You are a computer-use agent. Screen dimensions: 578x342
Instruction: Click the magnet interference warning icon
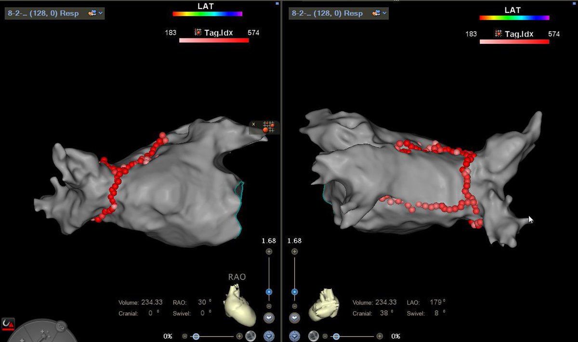pyautogui.click(x=7, y=324)
